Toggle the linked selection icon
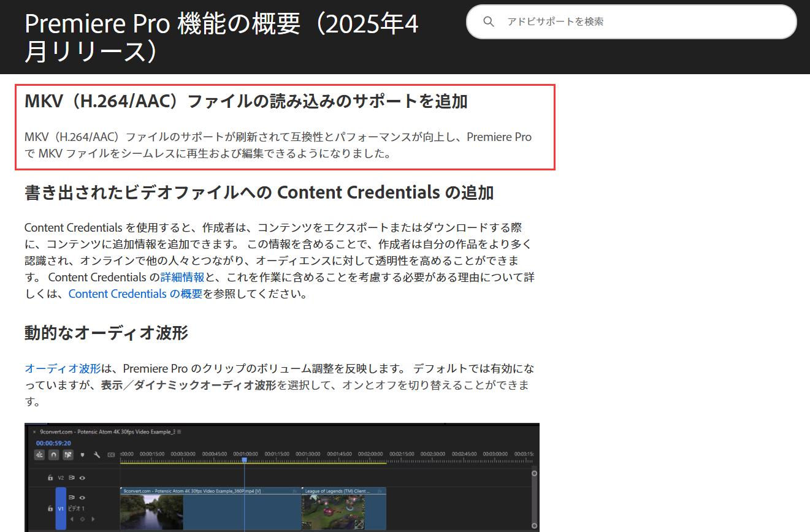The width and height of the screenshot is (810, 532). tap(68, 455)
